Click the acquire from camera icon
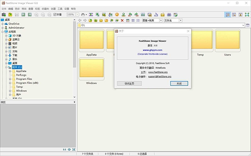The image size is (251, 156). pos(4,15)
